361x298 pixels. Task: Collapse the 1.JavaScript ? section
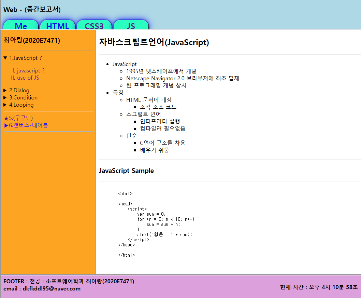23,58
